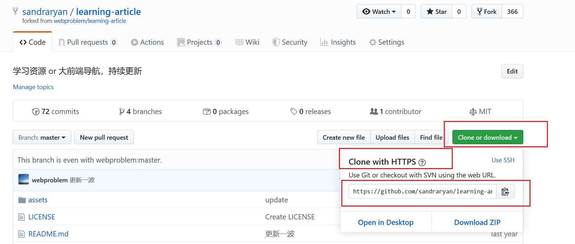The height and width of the screenshot is (244, 575).
Task: Click webproblem commit author name
Action: [x=50, y=180]
